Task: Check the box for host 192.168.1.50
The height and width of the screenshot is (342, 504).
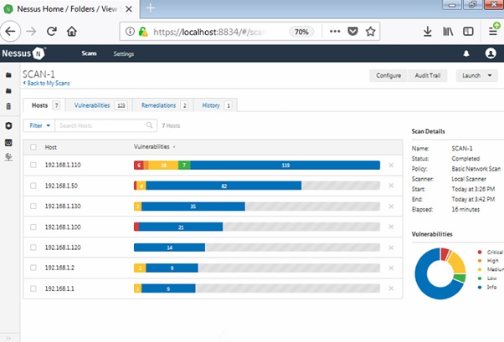Action: tap(33, 186)
